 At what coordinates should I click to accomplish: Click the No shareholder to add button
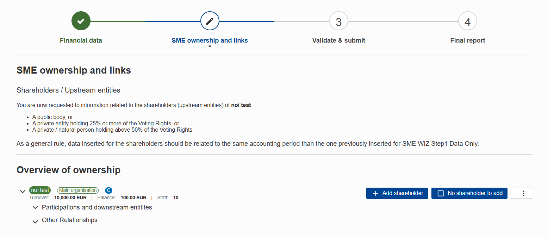click(469, 193)
